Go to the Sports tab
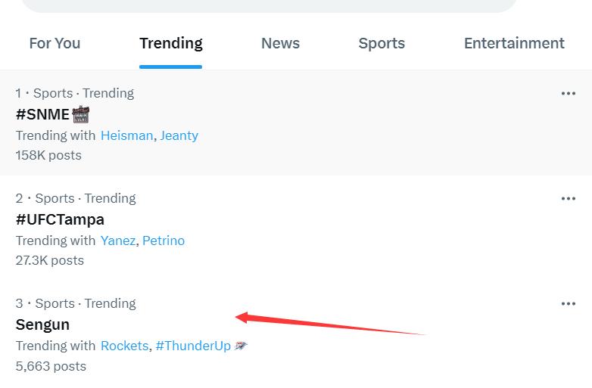The width and height of the screenshot is (592, 388). (382, 43)
